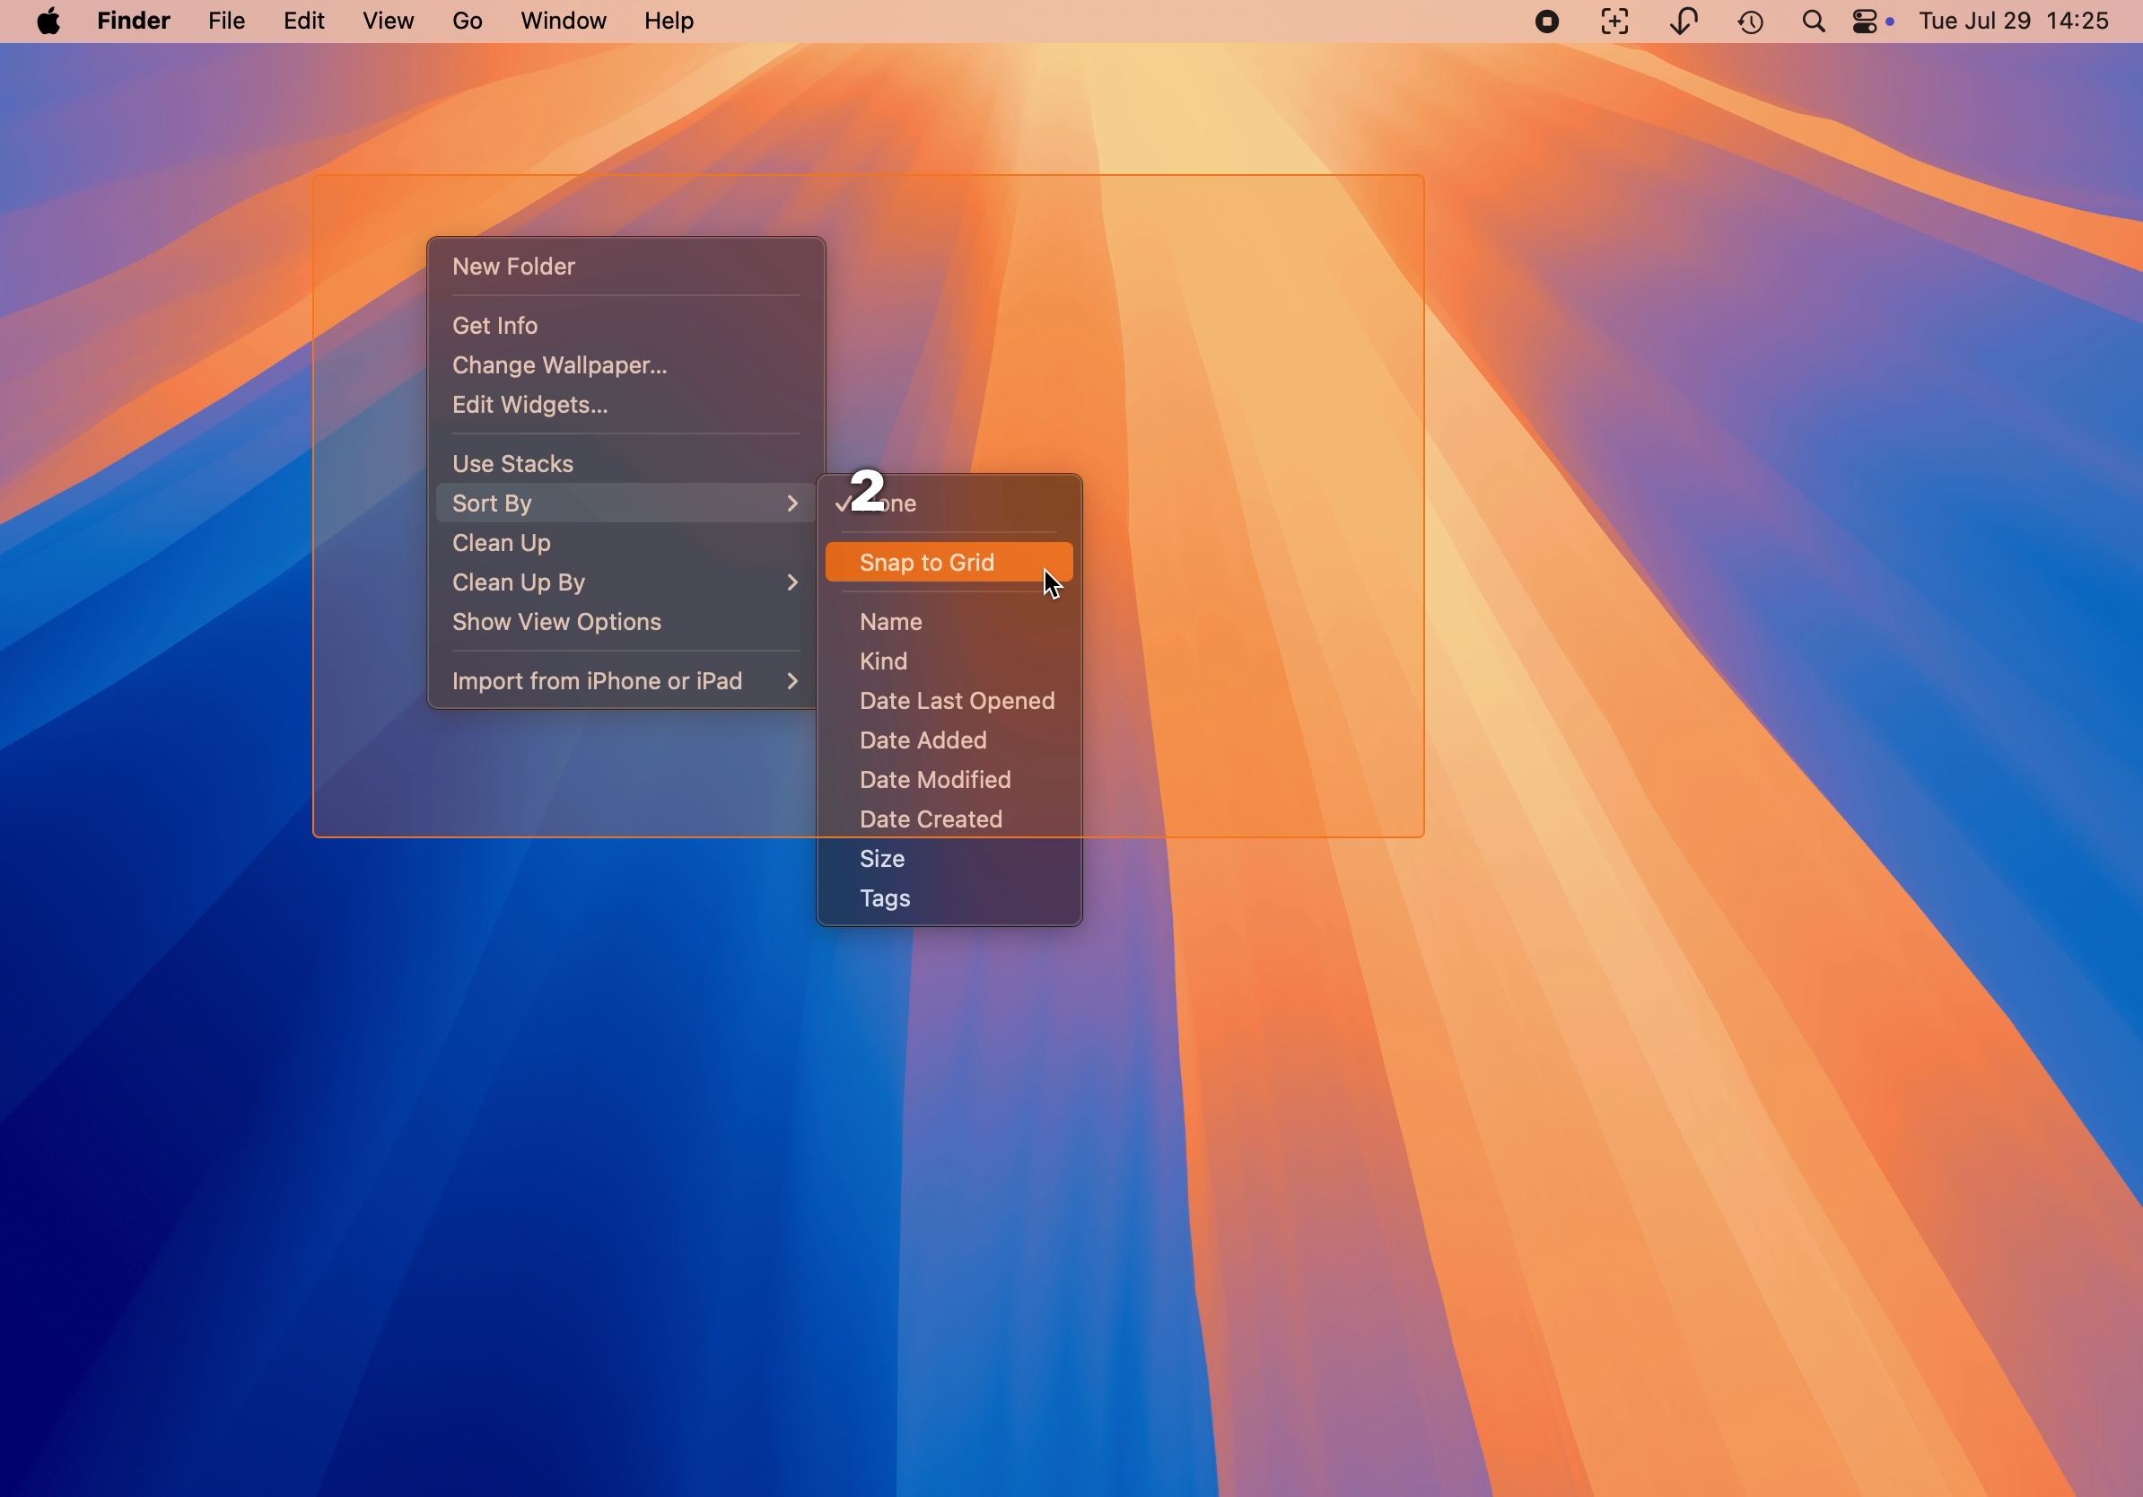Image resolution: width=2143 pixels, height=1497 pixels.
Task: Sort desktop items by Tags
Action: pos(885,899)
